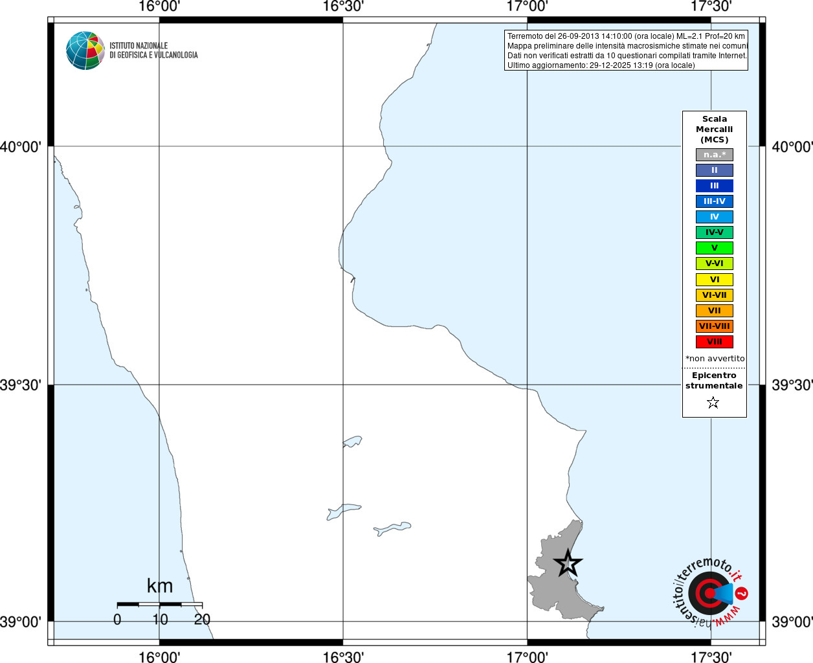Image resolution: width=813 pixels, height=663 pixels.
Task: Click the right 39°30' latitude label
Action: [792, 385]
